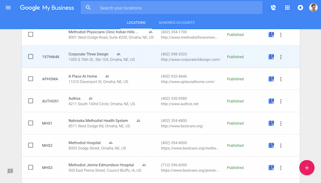Select checkbox for MHS3 row
The image size is (321, 183).
tap(30, 167)
